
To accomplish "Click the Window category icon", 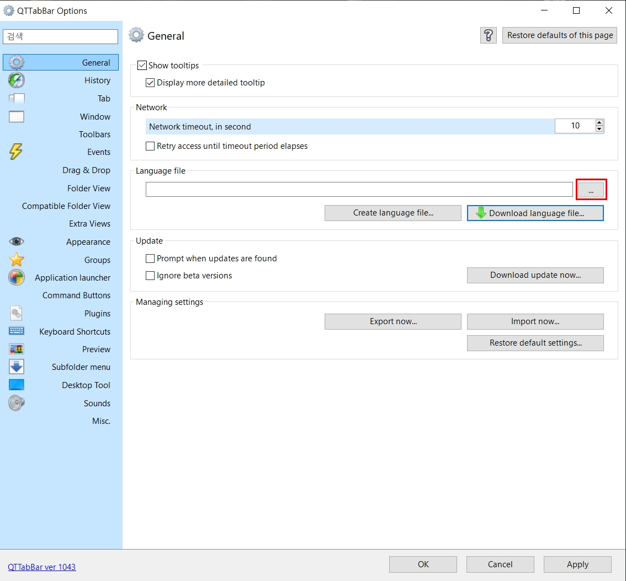I will click(x=17, y=116).
